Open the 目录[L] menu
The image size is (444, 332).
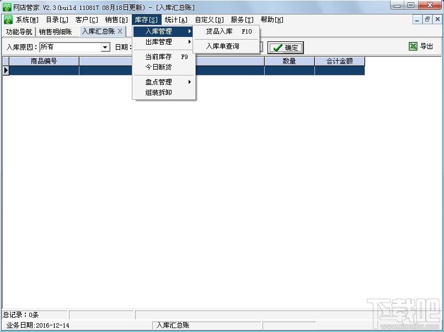[x=57, y=20]
